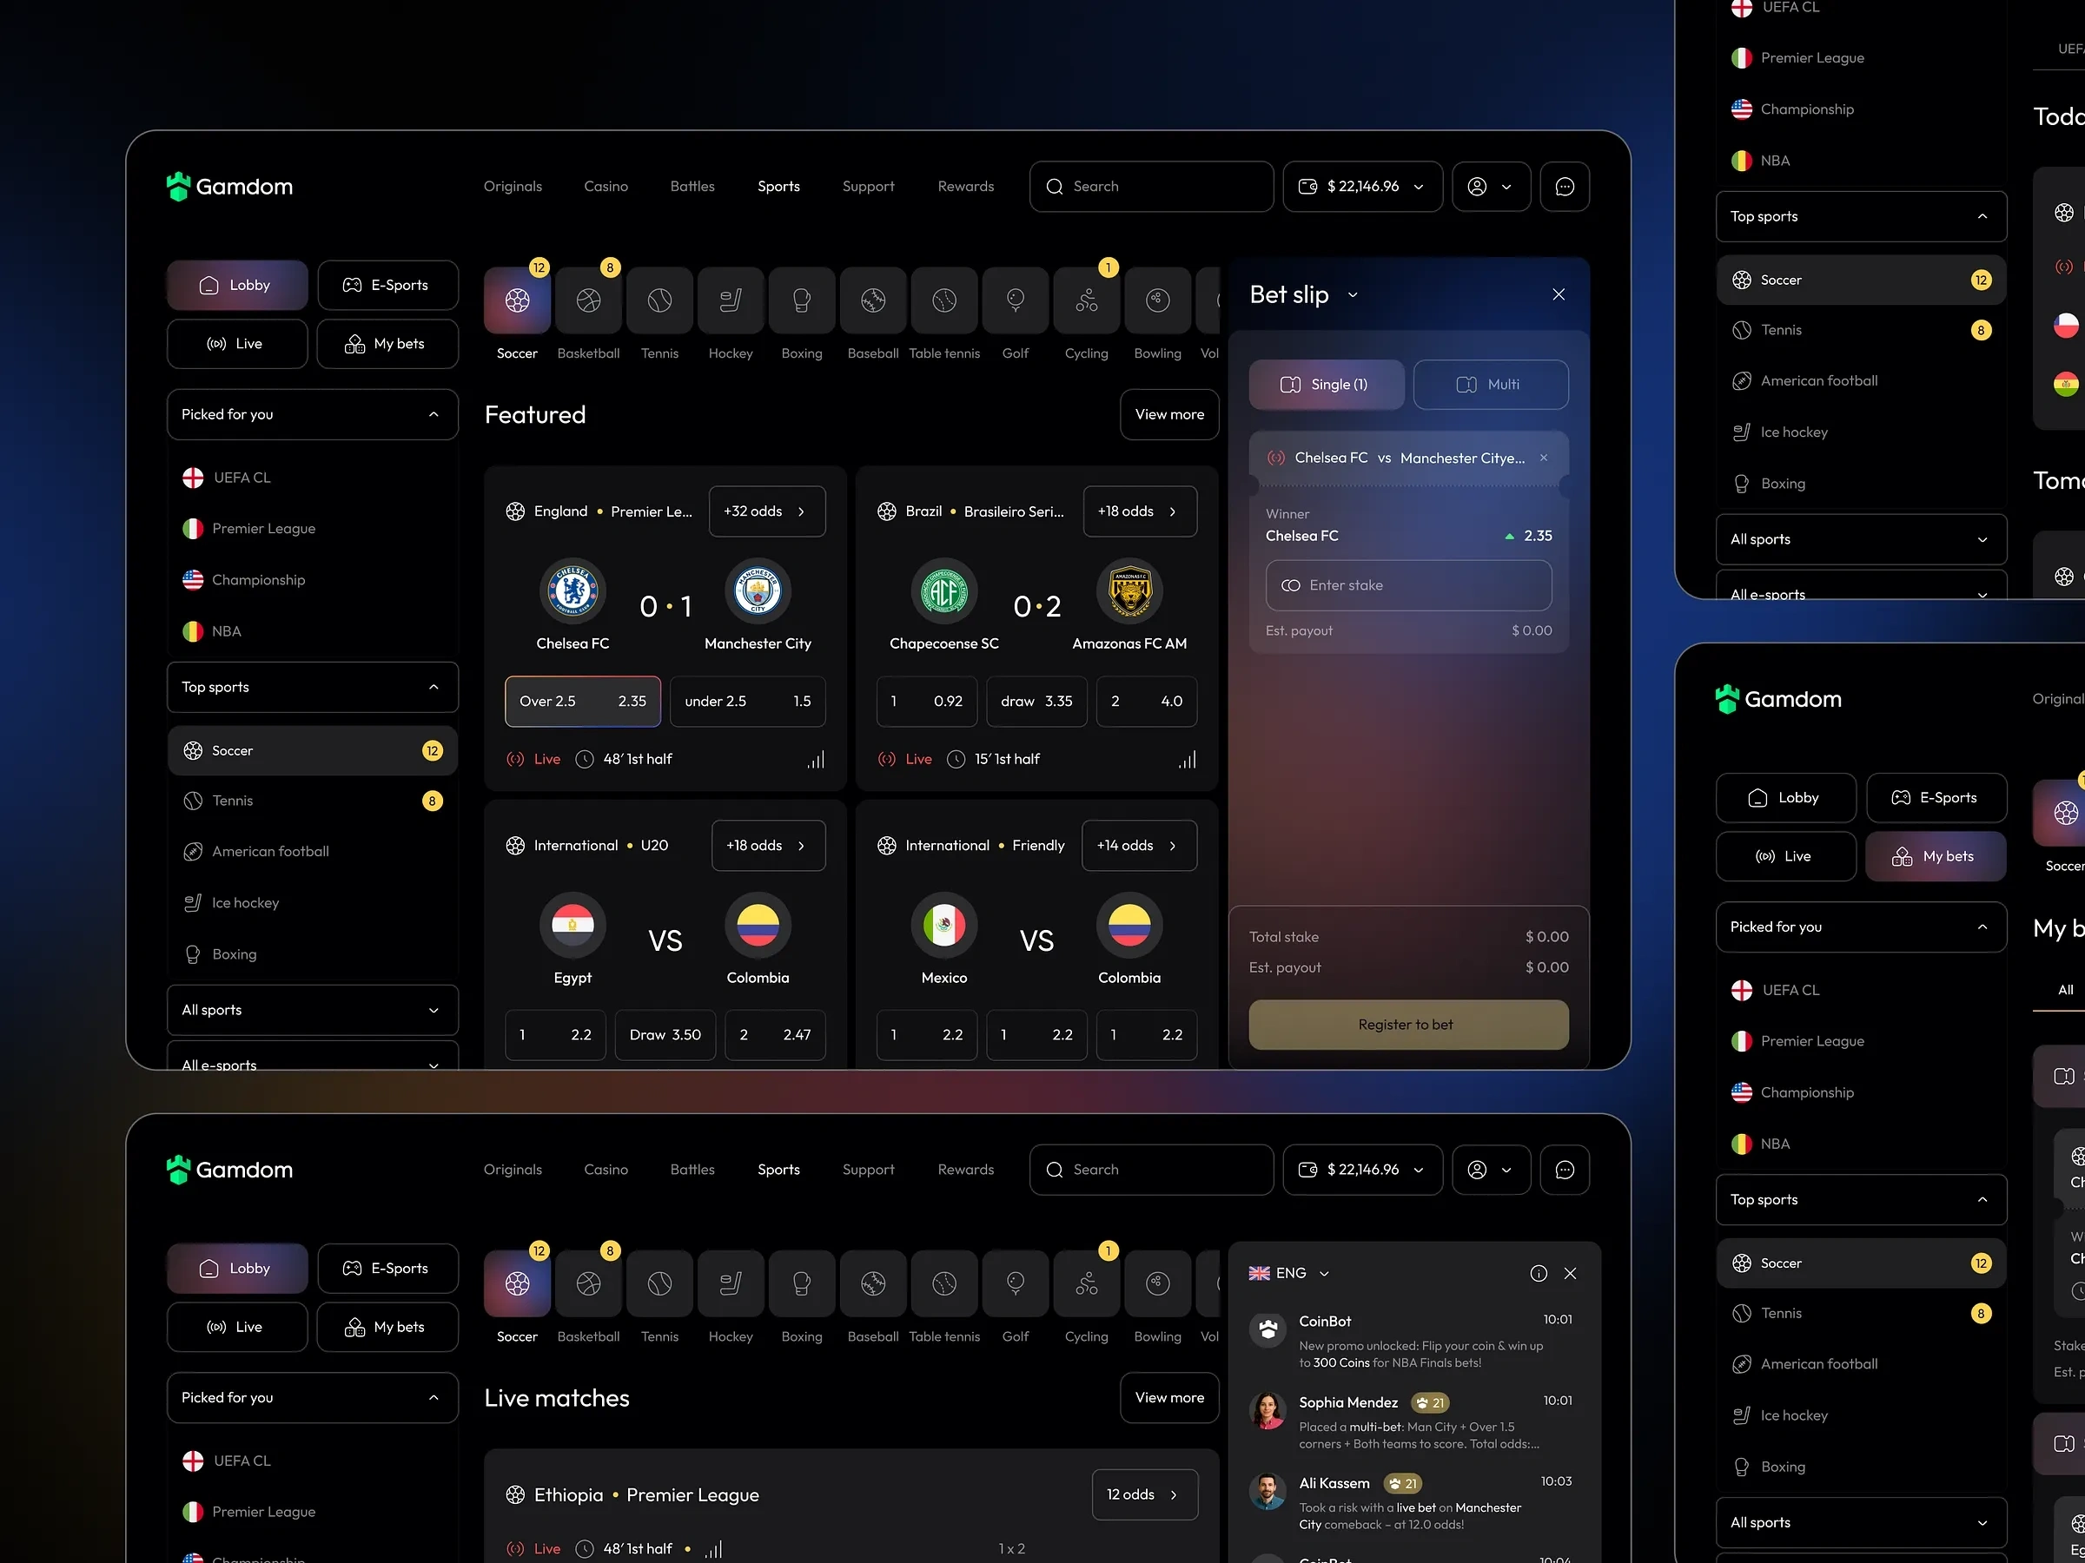Select Basketball sport icon in top panel
2085x1563 pixels.
[x=588, y=300]
